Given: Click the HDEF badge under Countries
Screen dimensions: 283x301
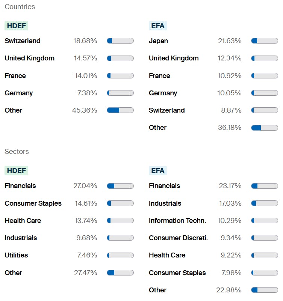Looking at the screenshot, I should coord(16,26).
